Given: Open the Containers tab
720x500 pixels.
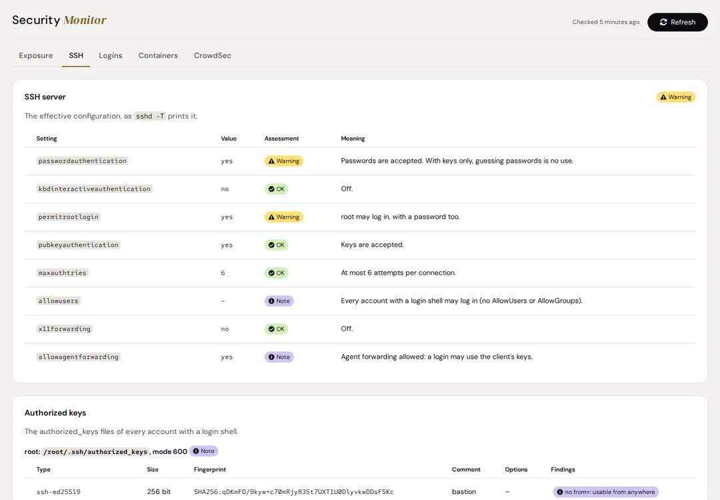Looking at the screenshot, I should [x=158, y=55].
